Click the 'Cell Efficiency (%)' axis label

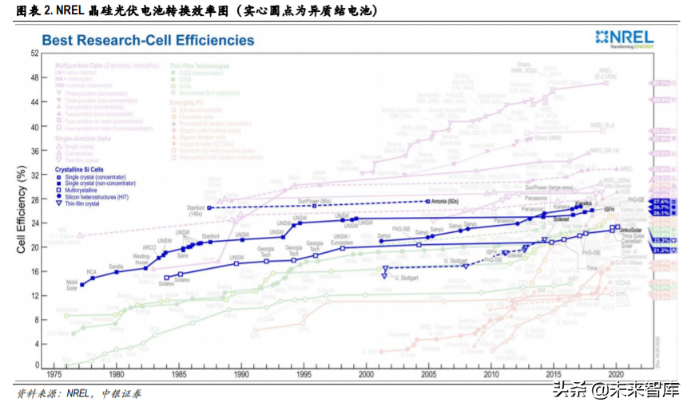(x=21, y=210)
